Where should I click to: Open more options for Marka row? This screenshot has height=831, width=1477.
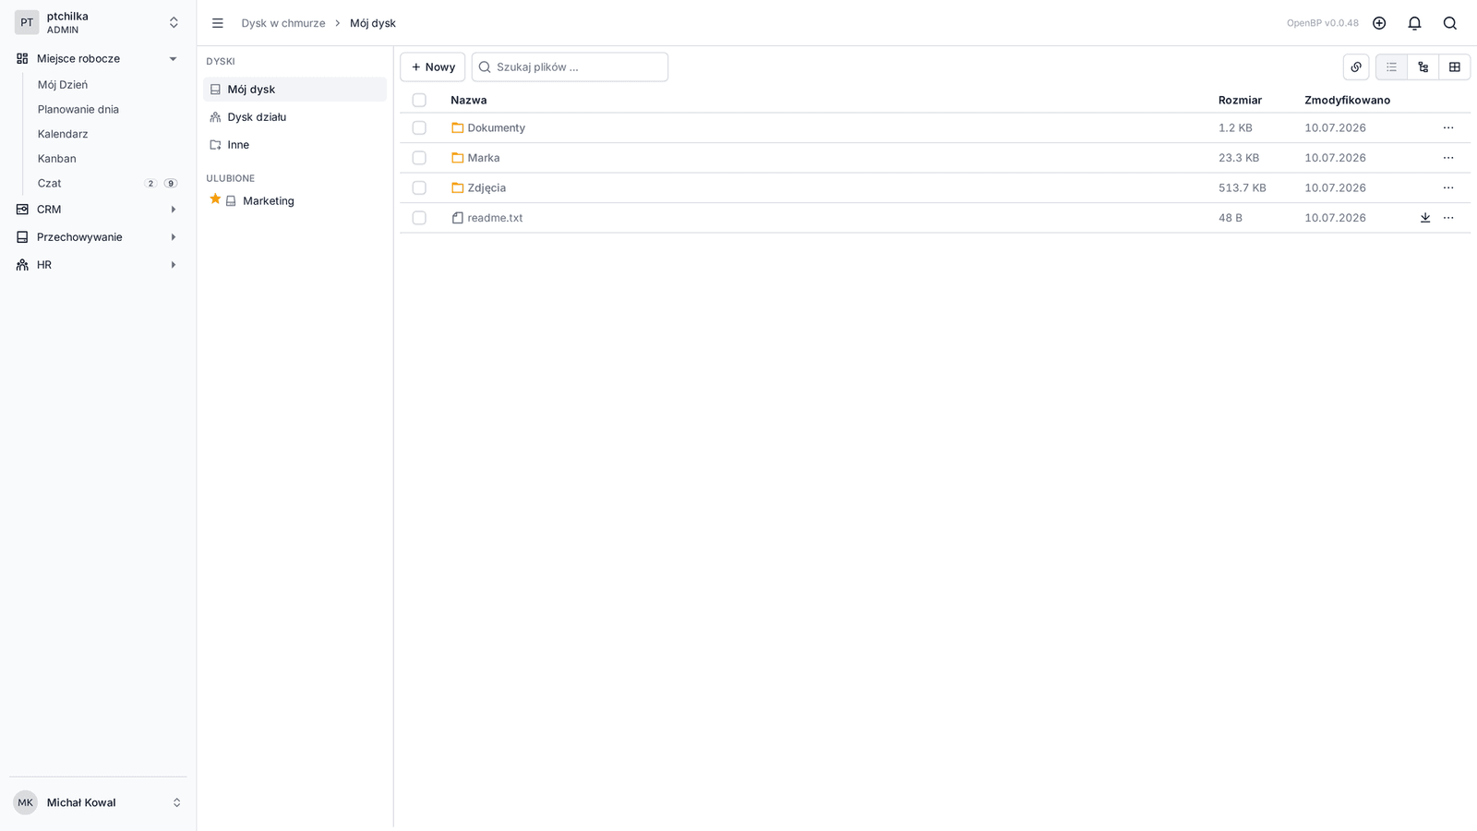pyautogui.click(x=1448, y=158)
